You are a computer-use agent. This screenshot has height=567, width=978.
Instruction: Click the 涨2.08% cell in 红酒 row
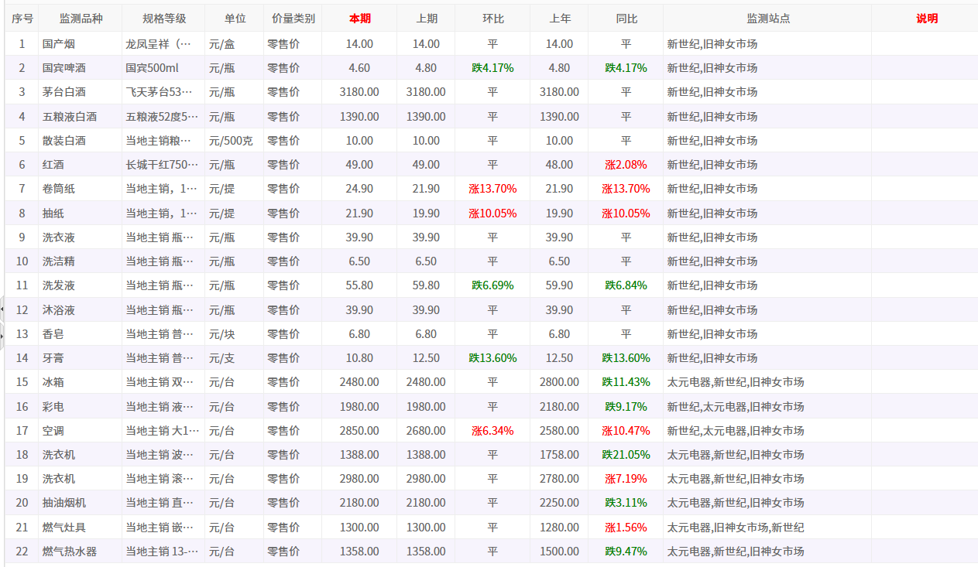626,165
